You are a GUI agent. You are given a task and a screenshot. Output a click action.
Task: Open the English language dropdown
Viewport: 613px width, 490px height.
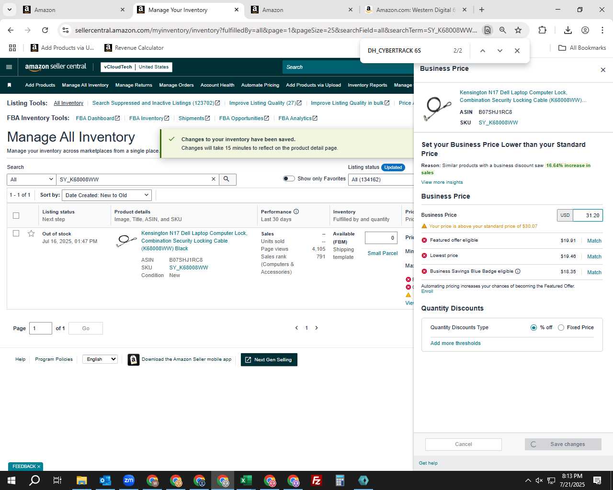(100, 359)
